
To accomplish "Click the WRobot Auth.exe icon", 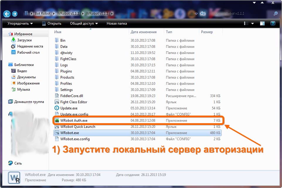I will (57, 120).
